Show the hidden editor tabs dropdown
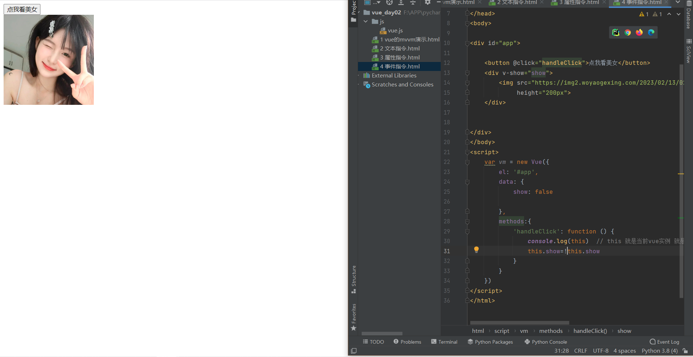Image resolution: width=693 pixels, height=357 pixels. tap(678, 3)
